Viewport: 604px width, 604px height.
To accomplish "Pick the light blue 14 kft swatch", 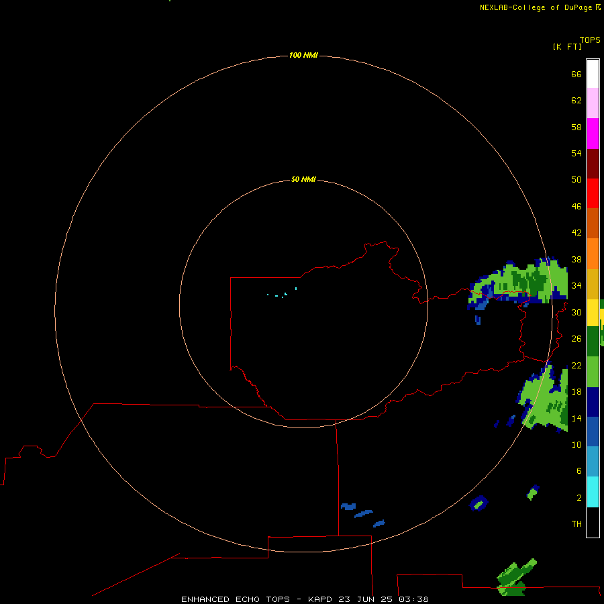I will pyautogui.click(x=593, y=462).
